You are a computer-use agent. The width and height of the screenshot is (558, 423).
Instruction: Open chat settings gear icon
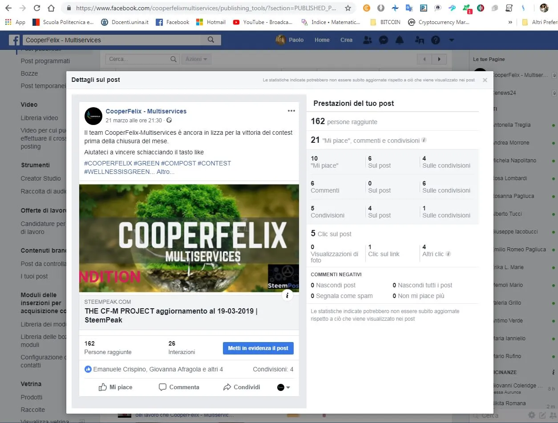[531, 415]
